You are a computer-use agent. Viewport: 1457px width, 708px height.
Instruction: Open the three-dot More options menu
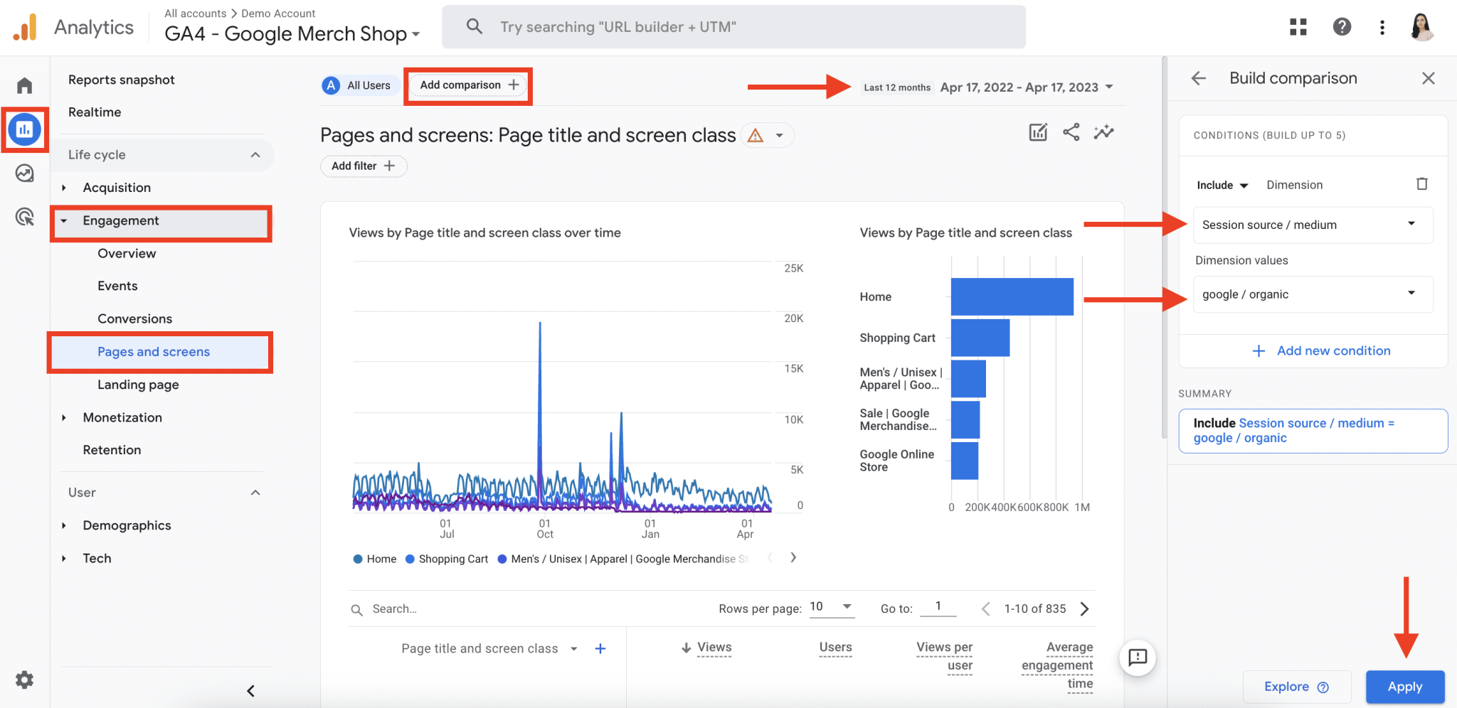(1382, 26)
